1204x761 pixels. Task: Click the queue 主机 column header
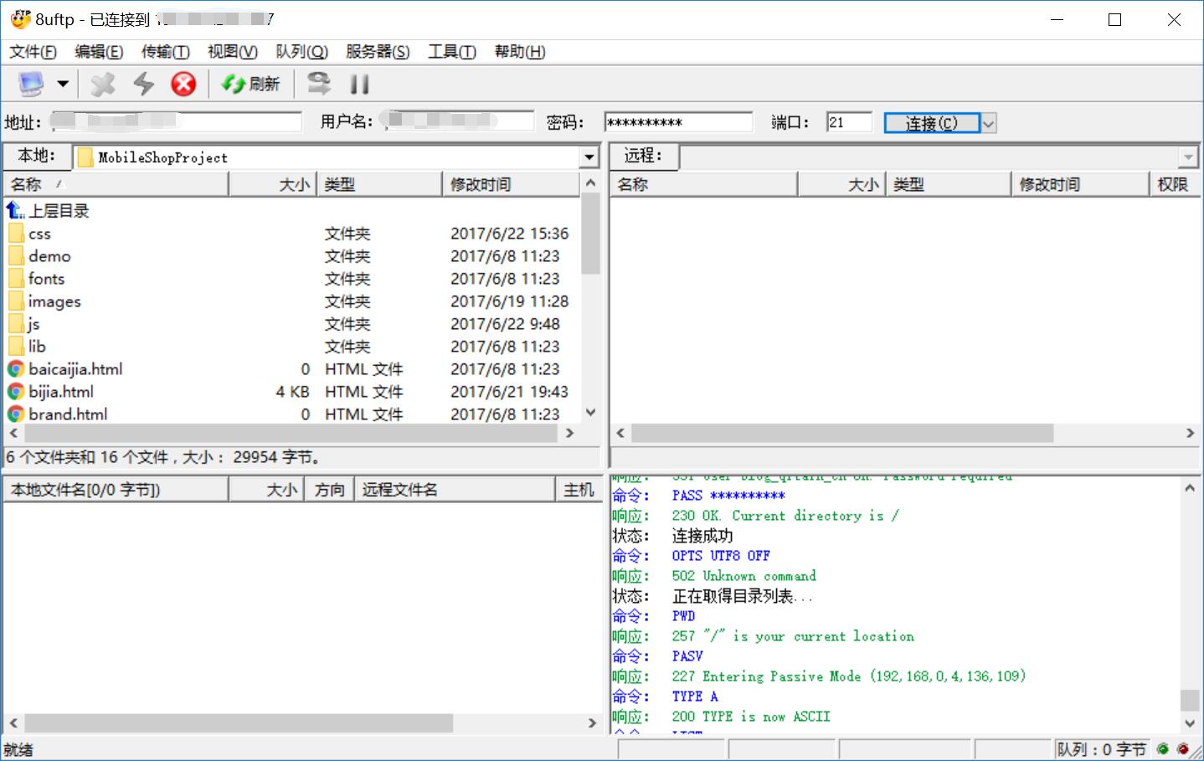pos(579,490)
